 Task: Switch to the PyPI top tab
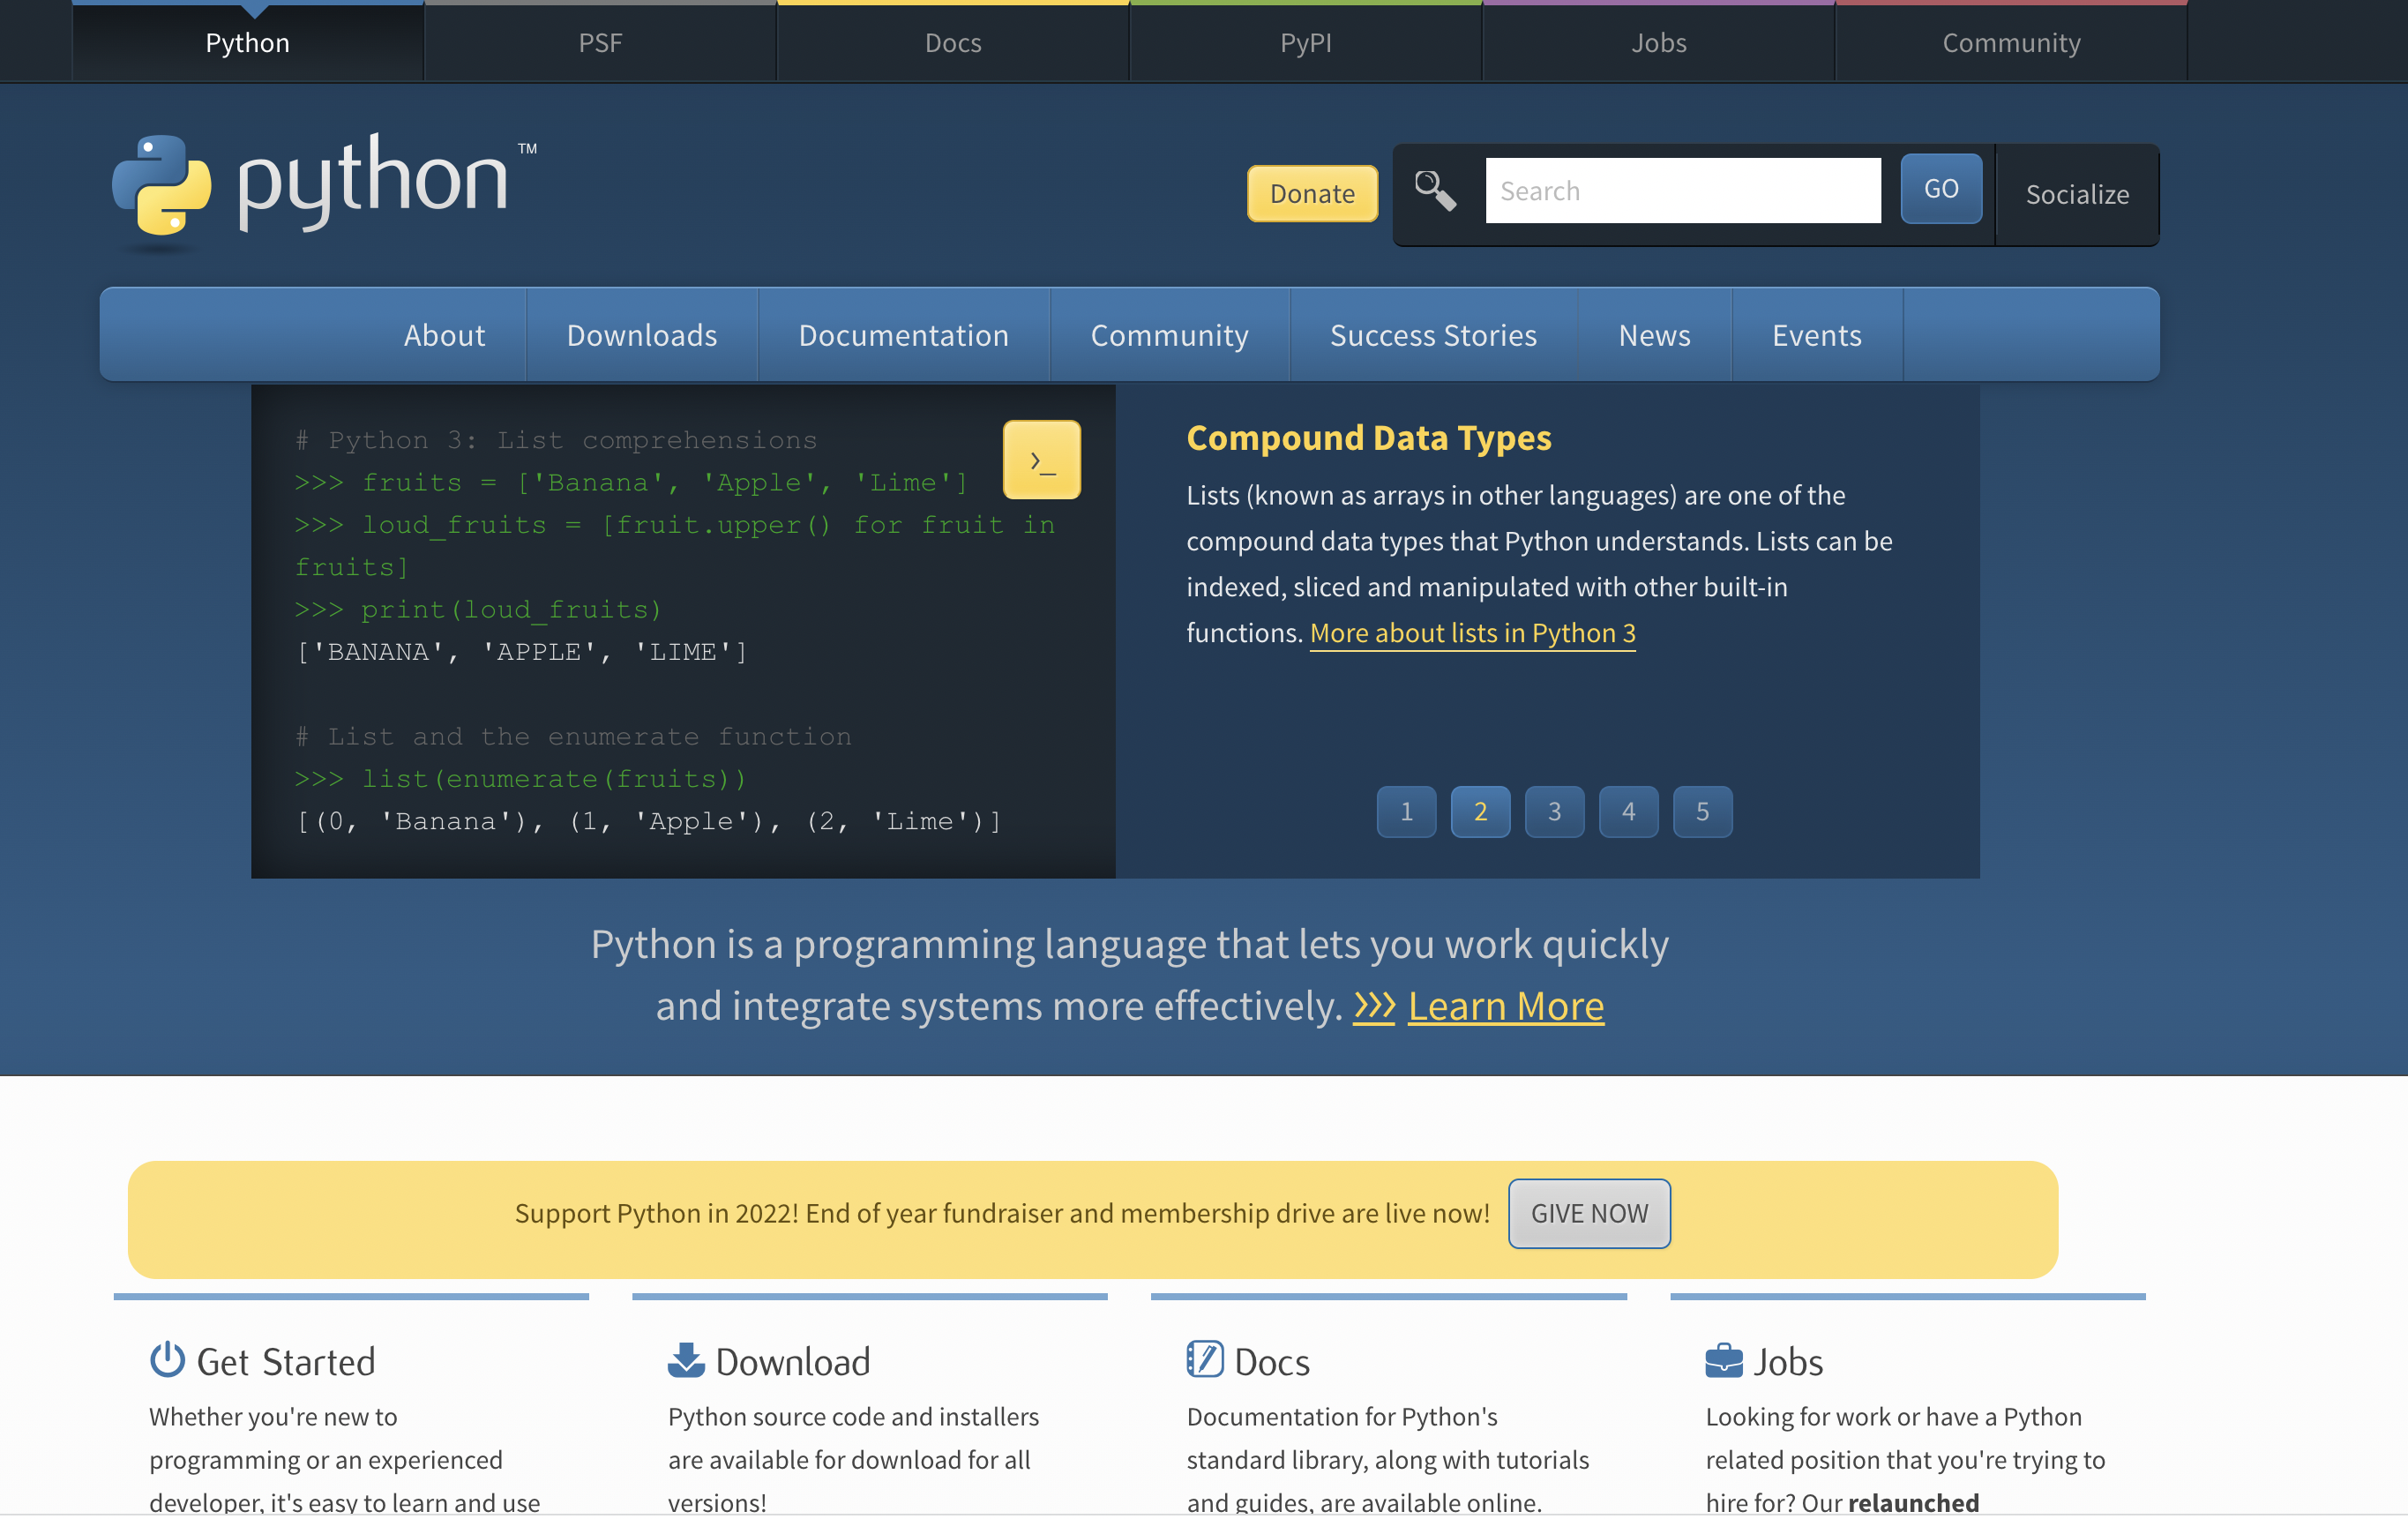[1305, 43]
